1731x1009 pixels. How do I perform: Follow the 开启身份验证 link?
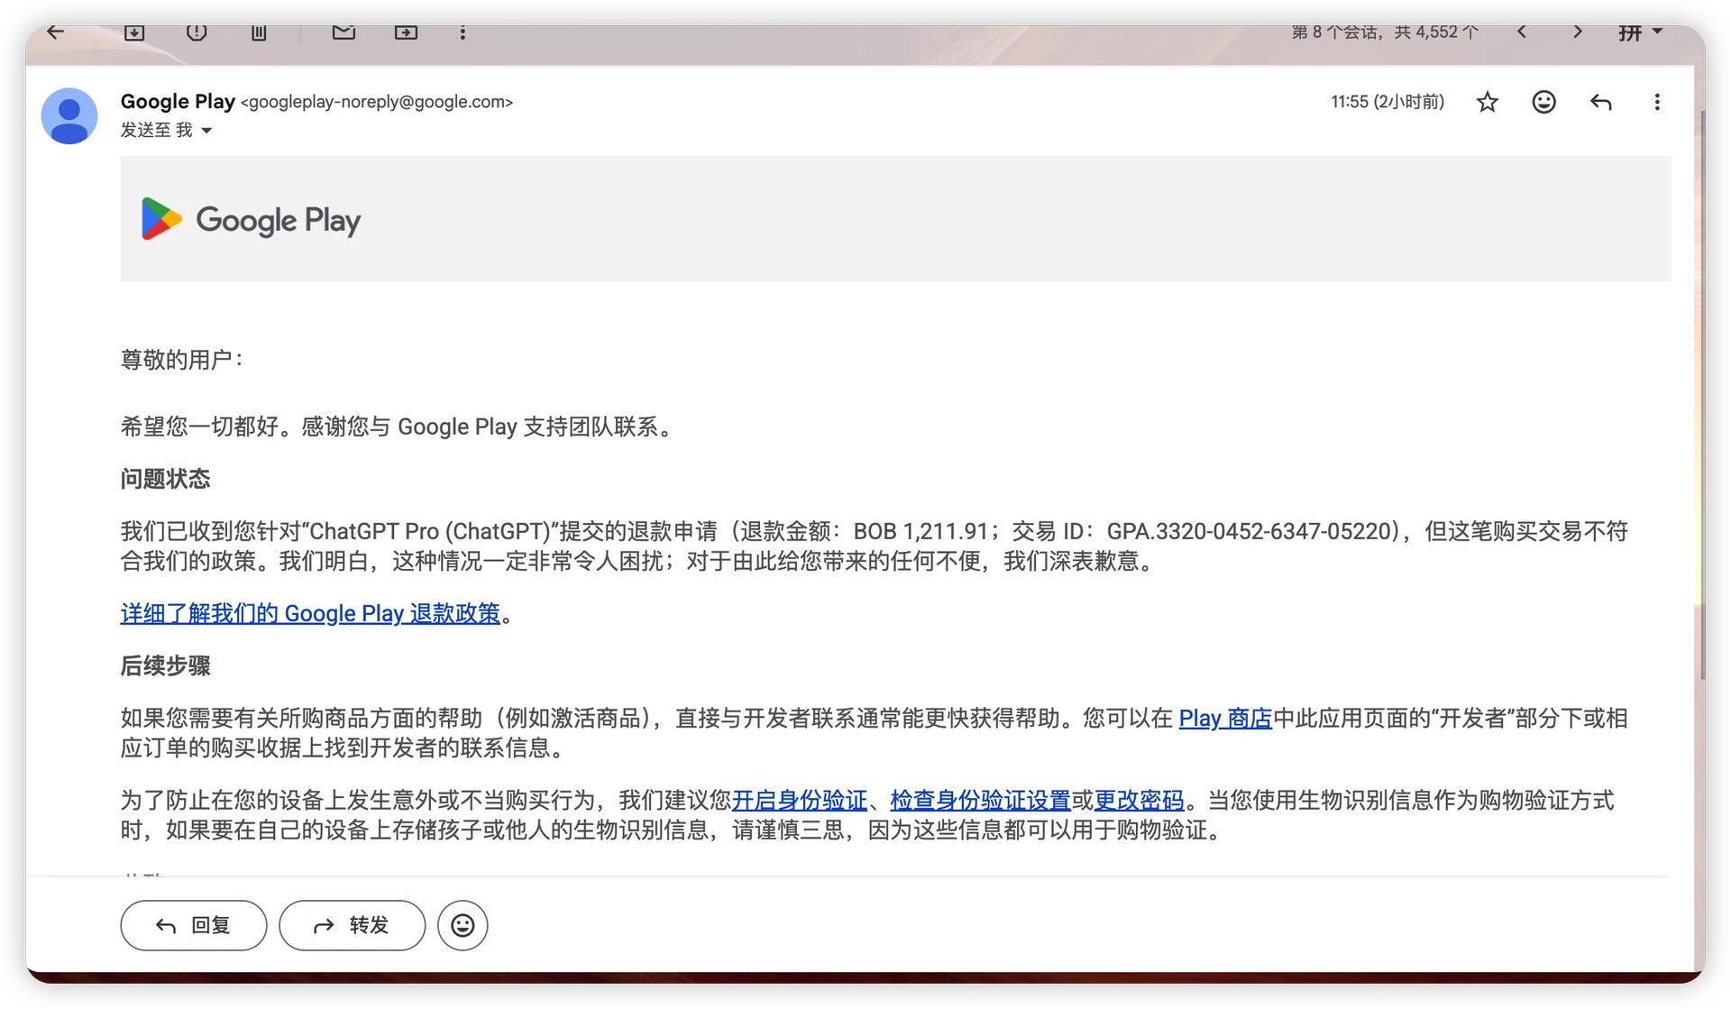[800, 800]
